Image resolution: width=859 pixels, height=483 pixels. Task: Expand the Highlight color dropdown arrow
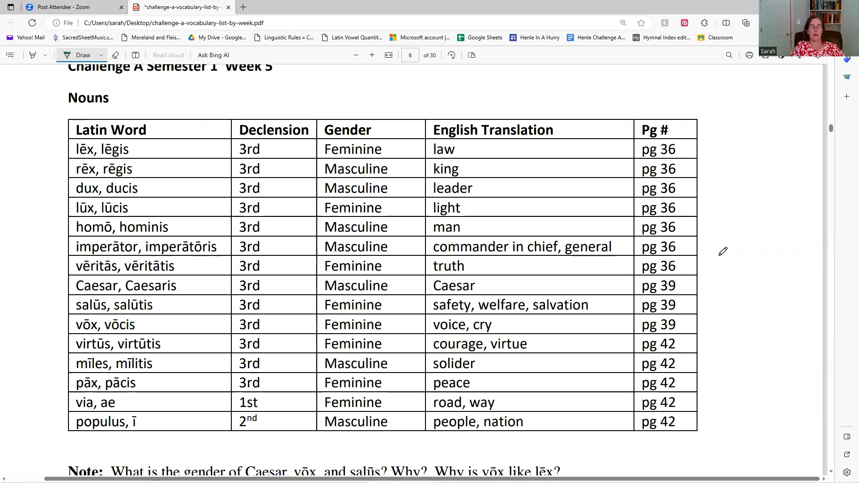pos(45,55)
